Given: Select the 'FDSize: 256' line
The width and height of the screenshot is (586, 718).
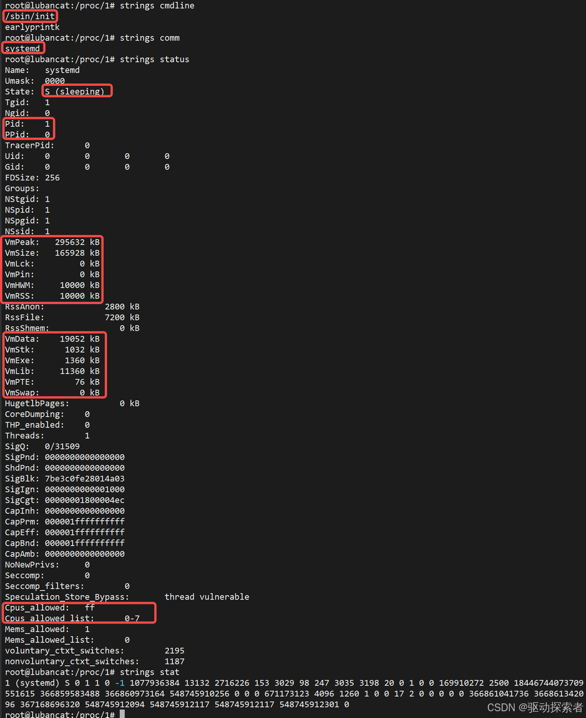Looking at the screenshot, I should [x=33, y=177].
